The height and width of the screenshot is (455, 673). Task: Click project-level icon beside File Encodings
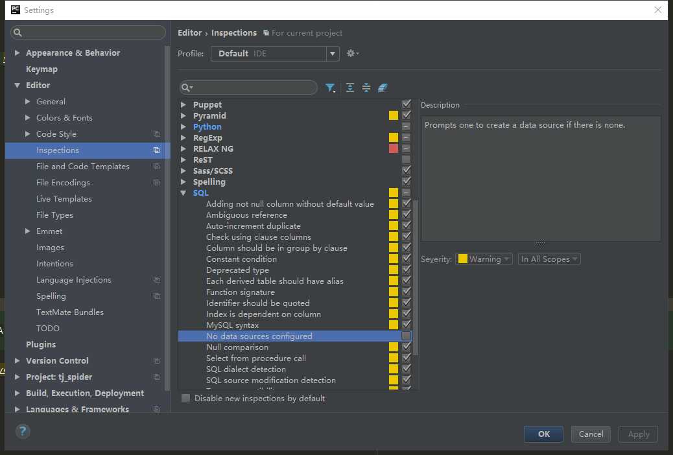click(x=157, y=182)
